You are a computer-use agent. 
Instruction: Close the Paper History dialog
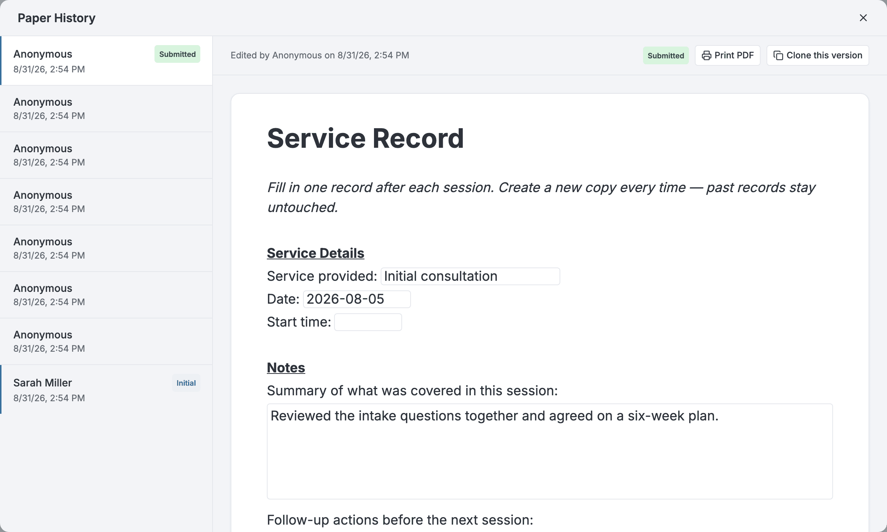tap(863, 18)
